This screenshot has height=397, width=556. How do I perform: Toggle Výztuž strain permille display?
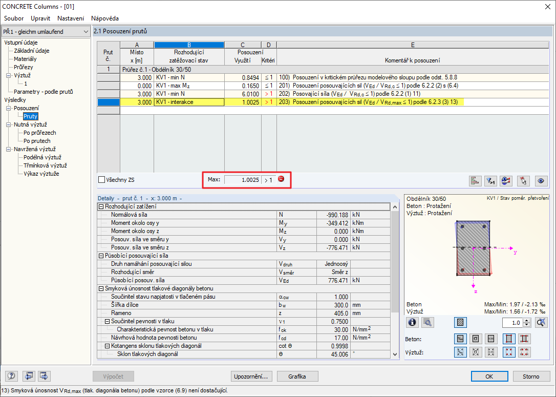click(460, 352)
